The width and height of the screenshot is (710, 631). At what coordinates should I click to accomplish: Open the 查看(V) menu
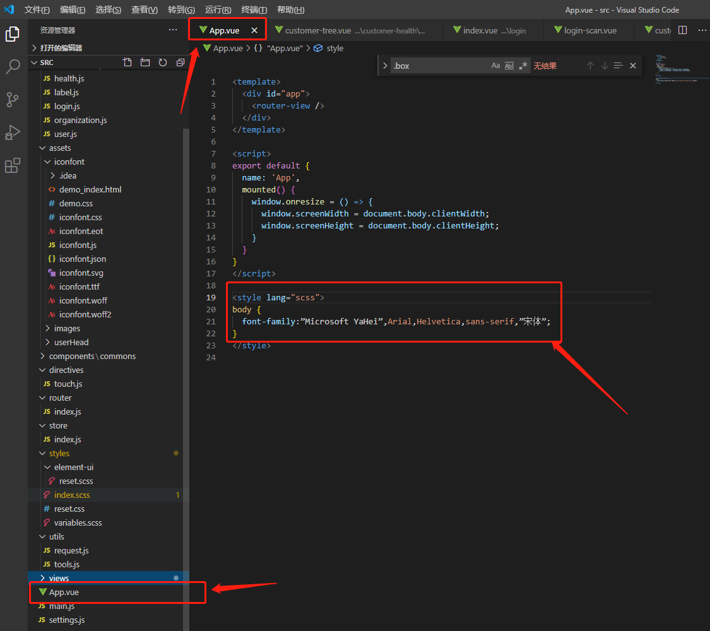pos(145,9)
